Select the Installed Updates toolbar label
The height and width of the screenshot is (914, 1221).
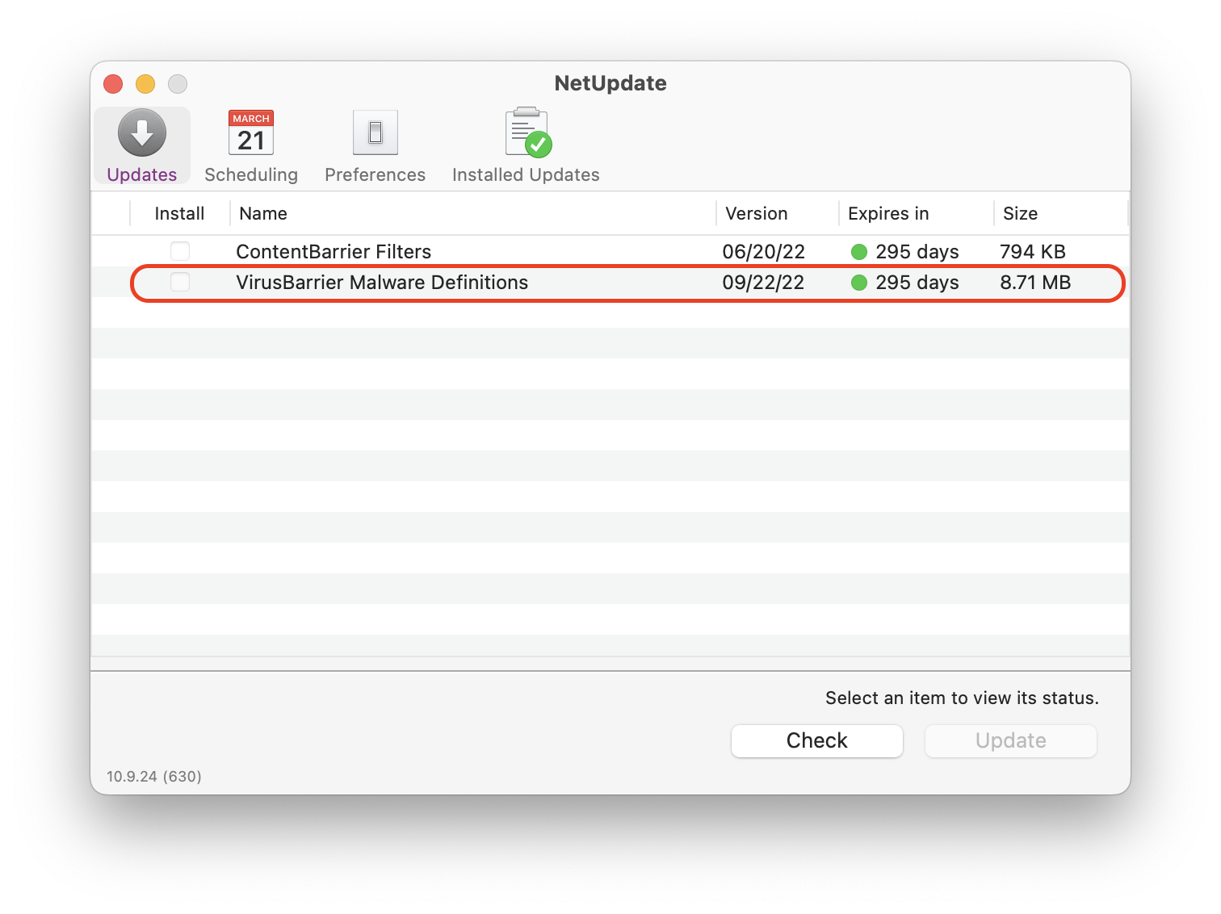526,175
